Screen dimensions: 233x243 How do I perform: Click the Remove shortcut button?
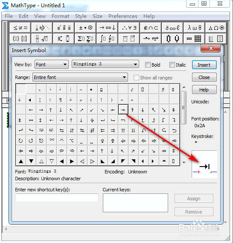pyautogui.click(x=194, y=212)
